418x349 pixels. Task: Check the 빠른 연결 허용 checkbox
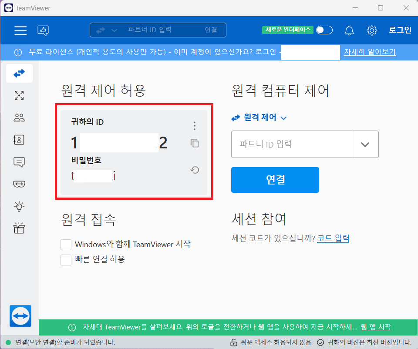pyautogui.click(x=66, y=259)
